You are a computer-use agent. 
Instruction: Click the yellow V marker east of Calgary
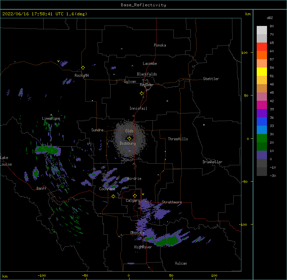click(143, 194)
